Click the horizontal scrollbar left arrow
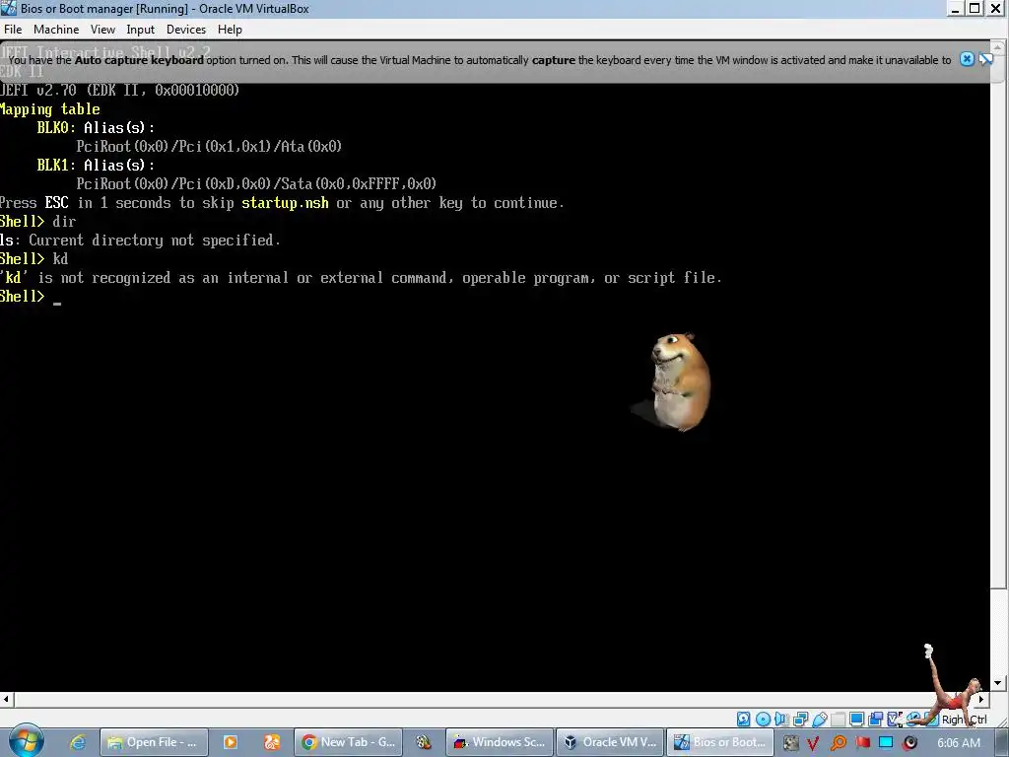Image resolution: width=1009 pixels, height=757 pixels. pyautogui.click(x=7, y=699)
